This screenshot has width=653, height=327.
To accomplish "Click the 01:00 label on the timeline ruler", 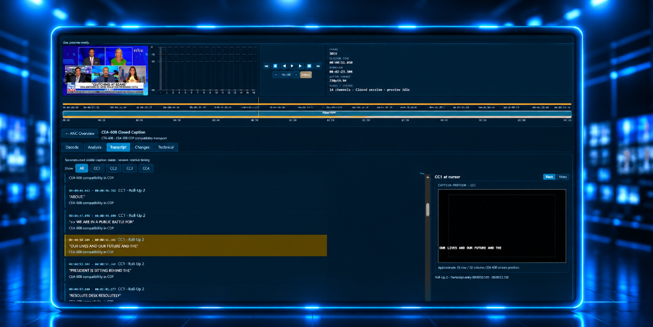I will (x=292, y=120).
